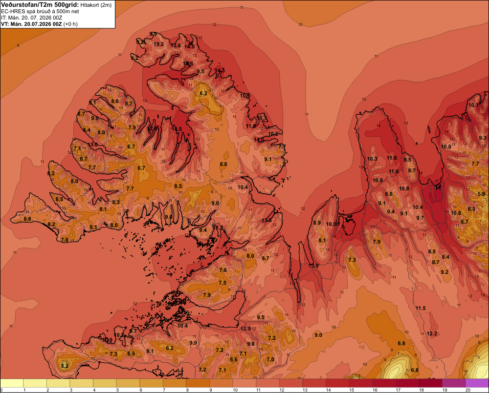The height and width of the screenshot is (393, 489).
Task: Click the 14.6 temperature value
Action: 188,63
